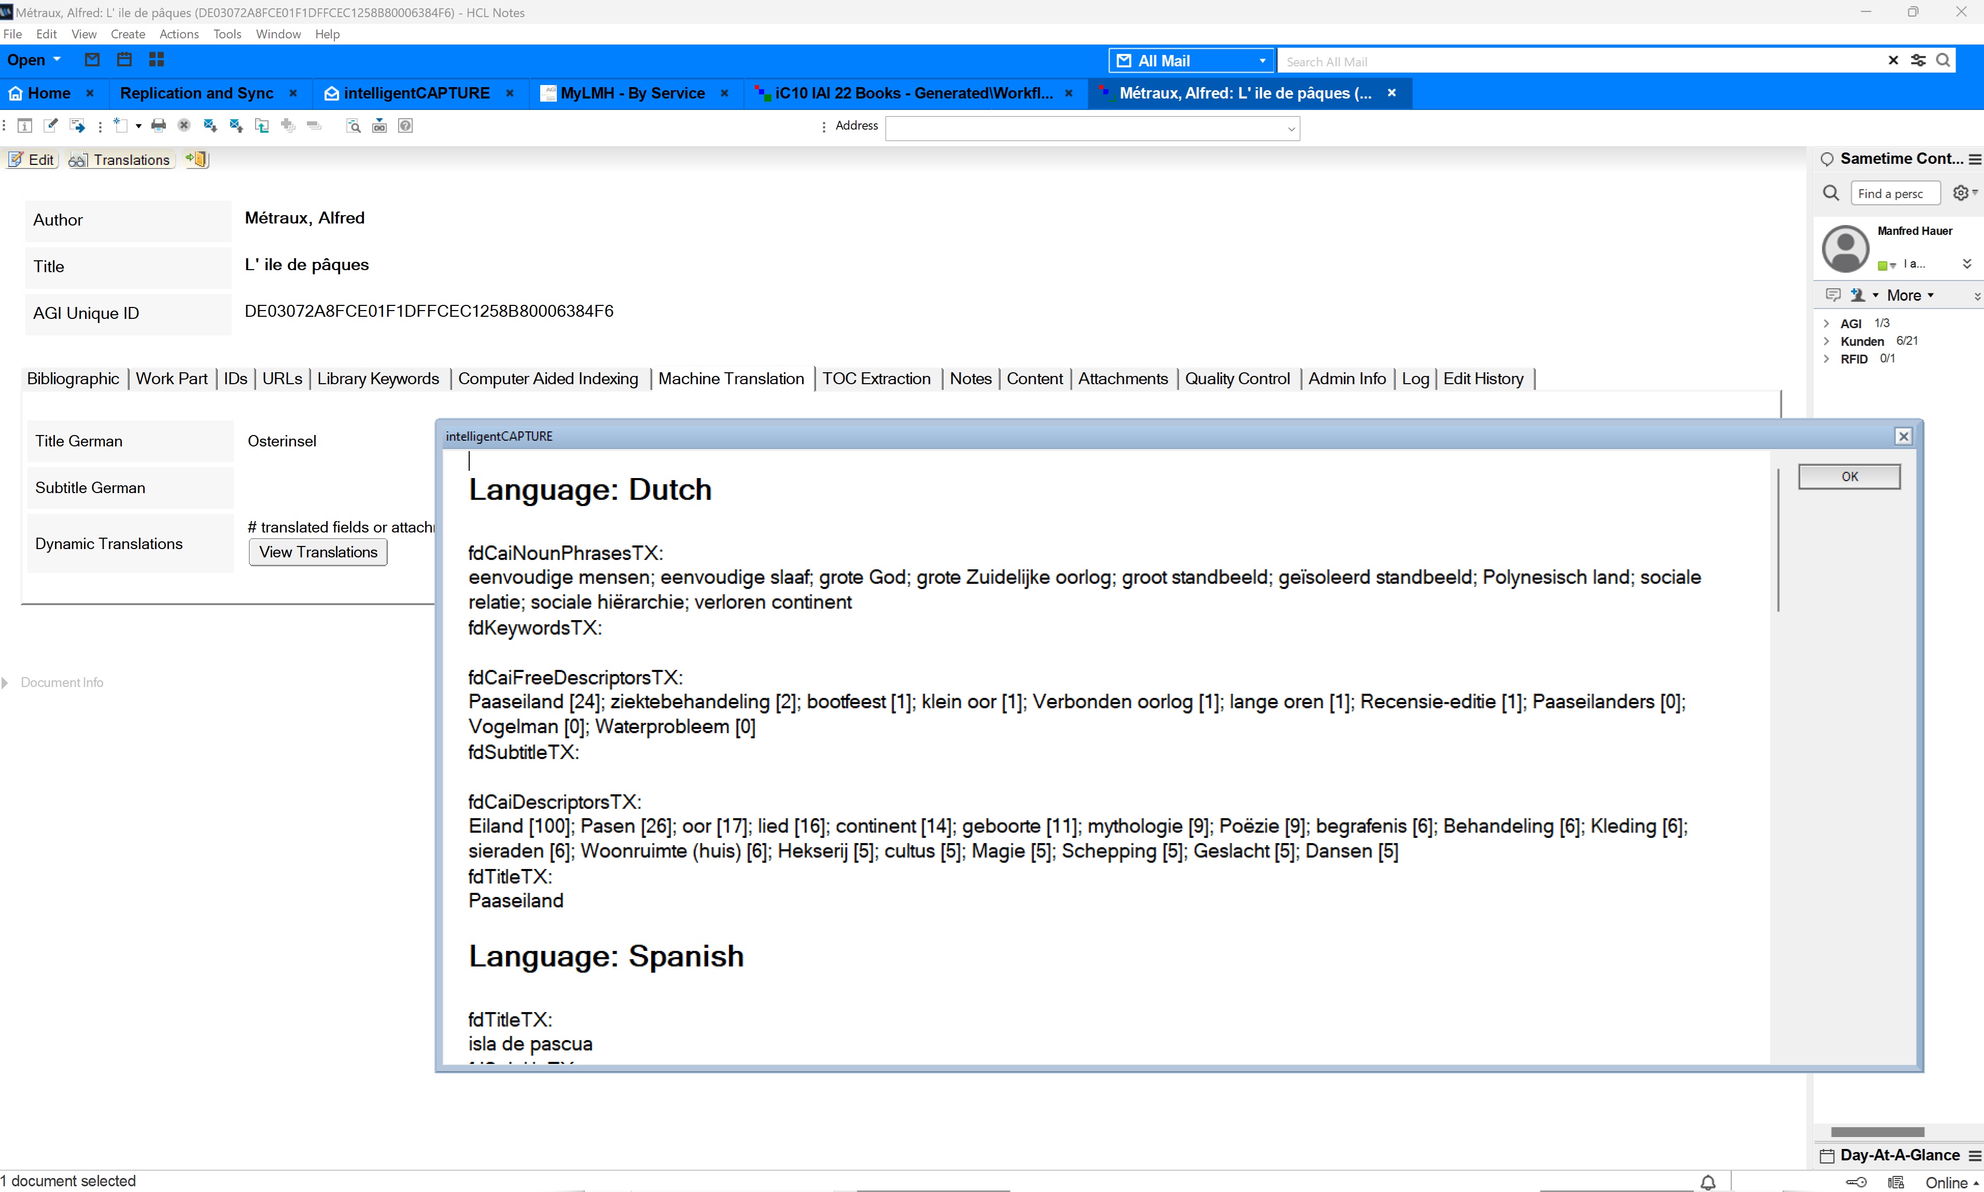
Task: Click the folder up-arrow toolbar icon
Action: (x=262, y=125)
